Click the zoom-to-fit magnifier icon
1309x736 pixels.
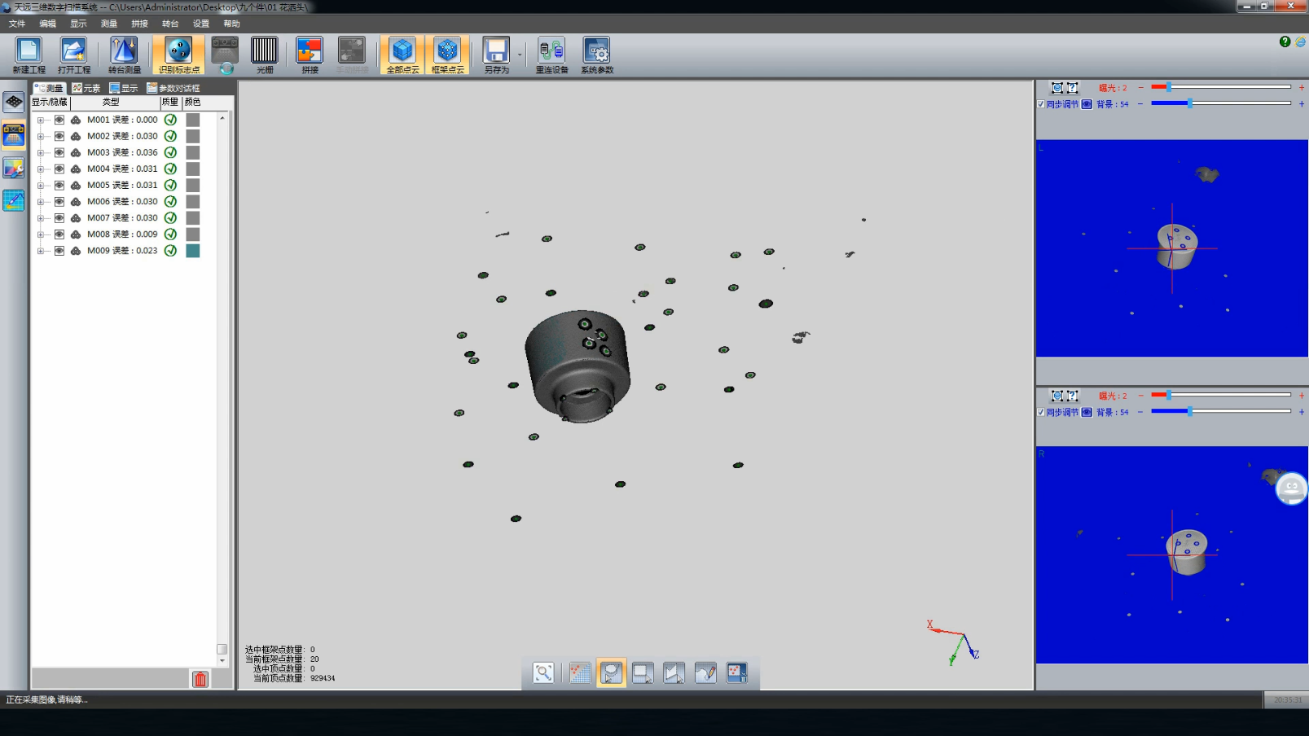[x=543, y=673]
